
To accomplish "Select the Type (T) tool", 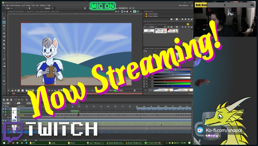I will (4, 30).
